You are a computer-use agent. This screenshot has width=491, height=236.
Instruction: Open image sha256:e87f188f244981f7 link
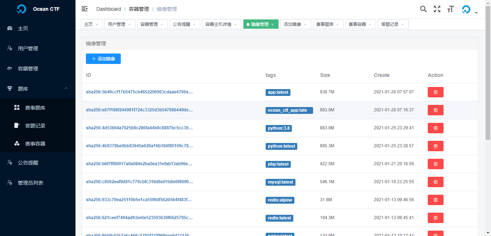click(139, 110)
